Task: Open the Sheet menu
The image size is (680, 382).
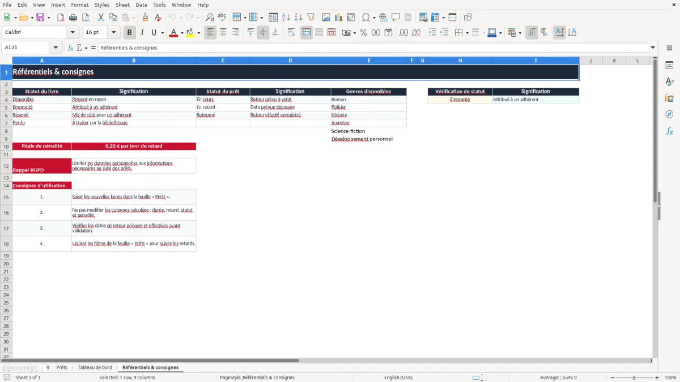Action: coord(122,5)
